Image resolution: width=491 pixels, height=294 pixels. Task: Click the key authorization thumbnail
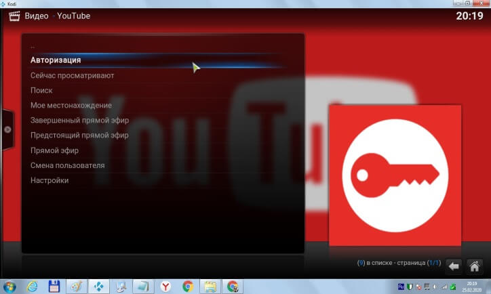(395, 175)
